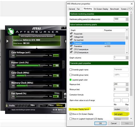135x127 pixels.
Task: Uncheck the Voltage limit graph checkmark
Action: (x=71, y=37)
